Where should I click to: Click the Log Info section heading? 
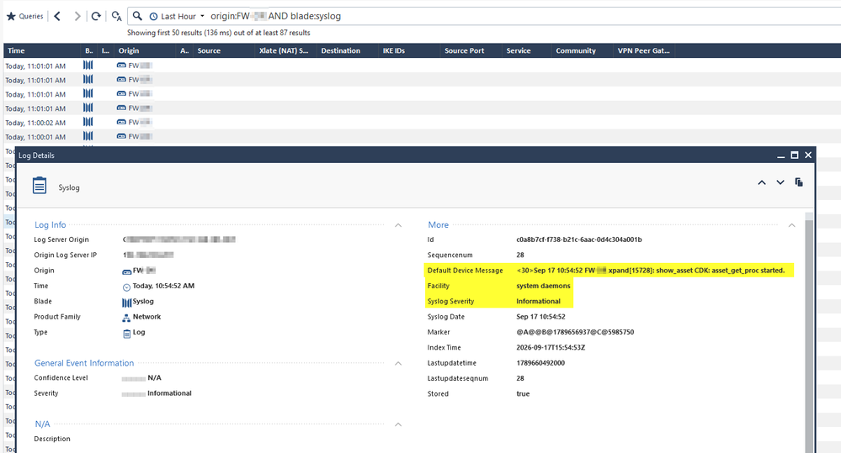pos(51,225)
